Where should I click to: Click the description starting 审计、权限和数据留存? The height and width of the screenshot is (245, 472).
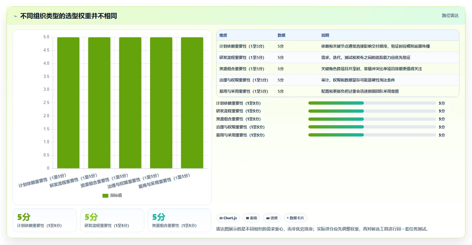[x=358, y=80]
